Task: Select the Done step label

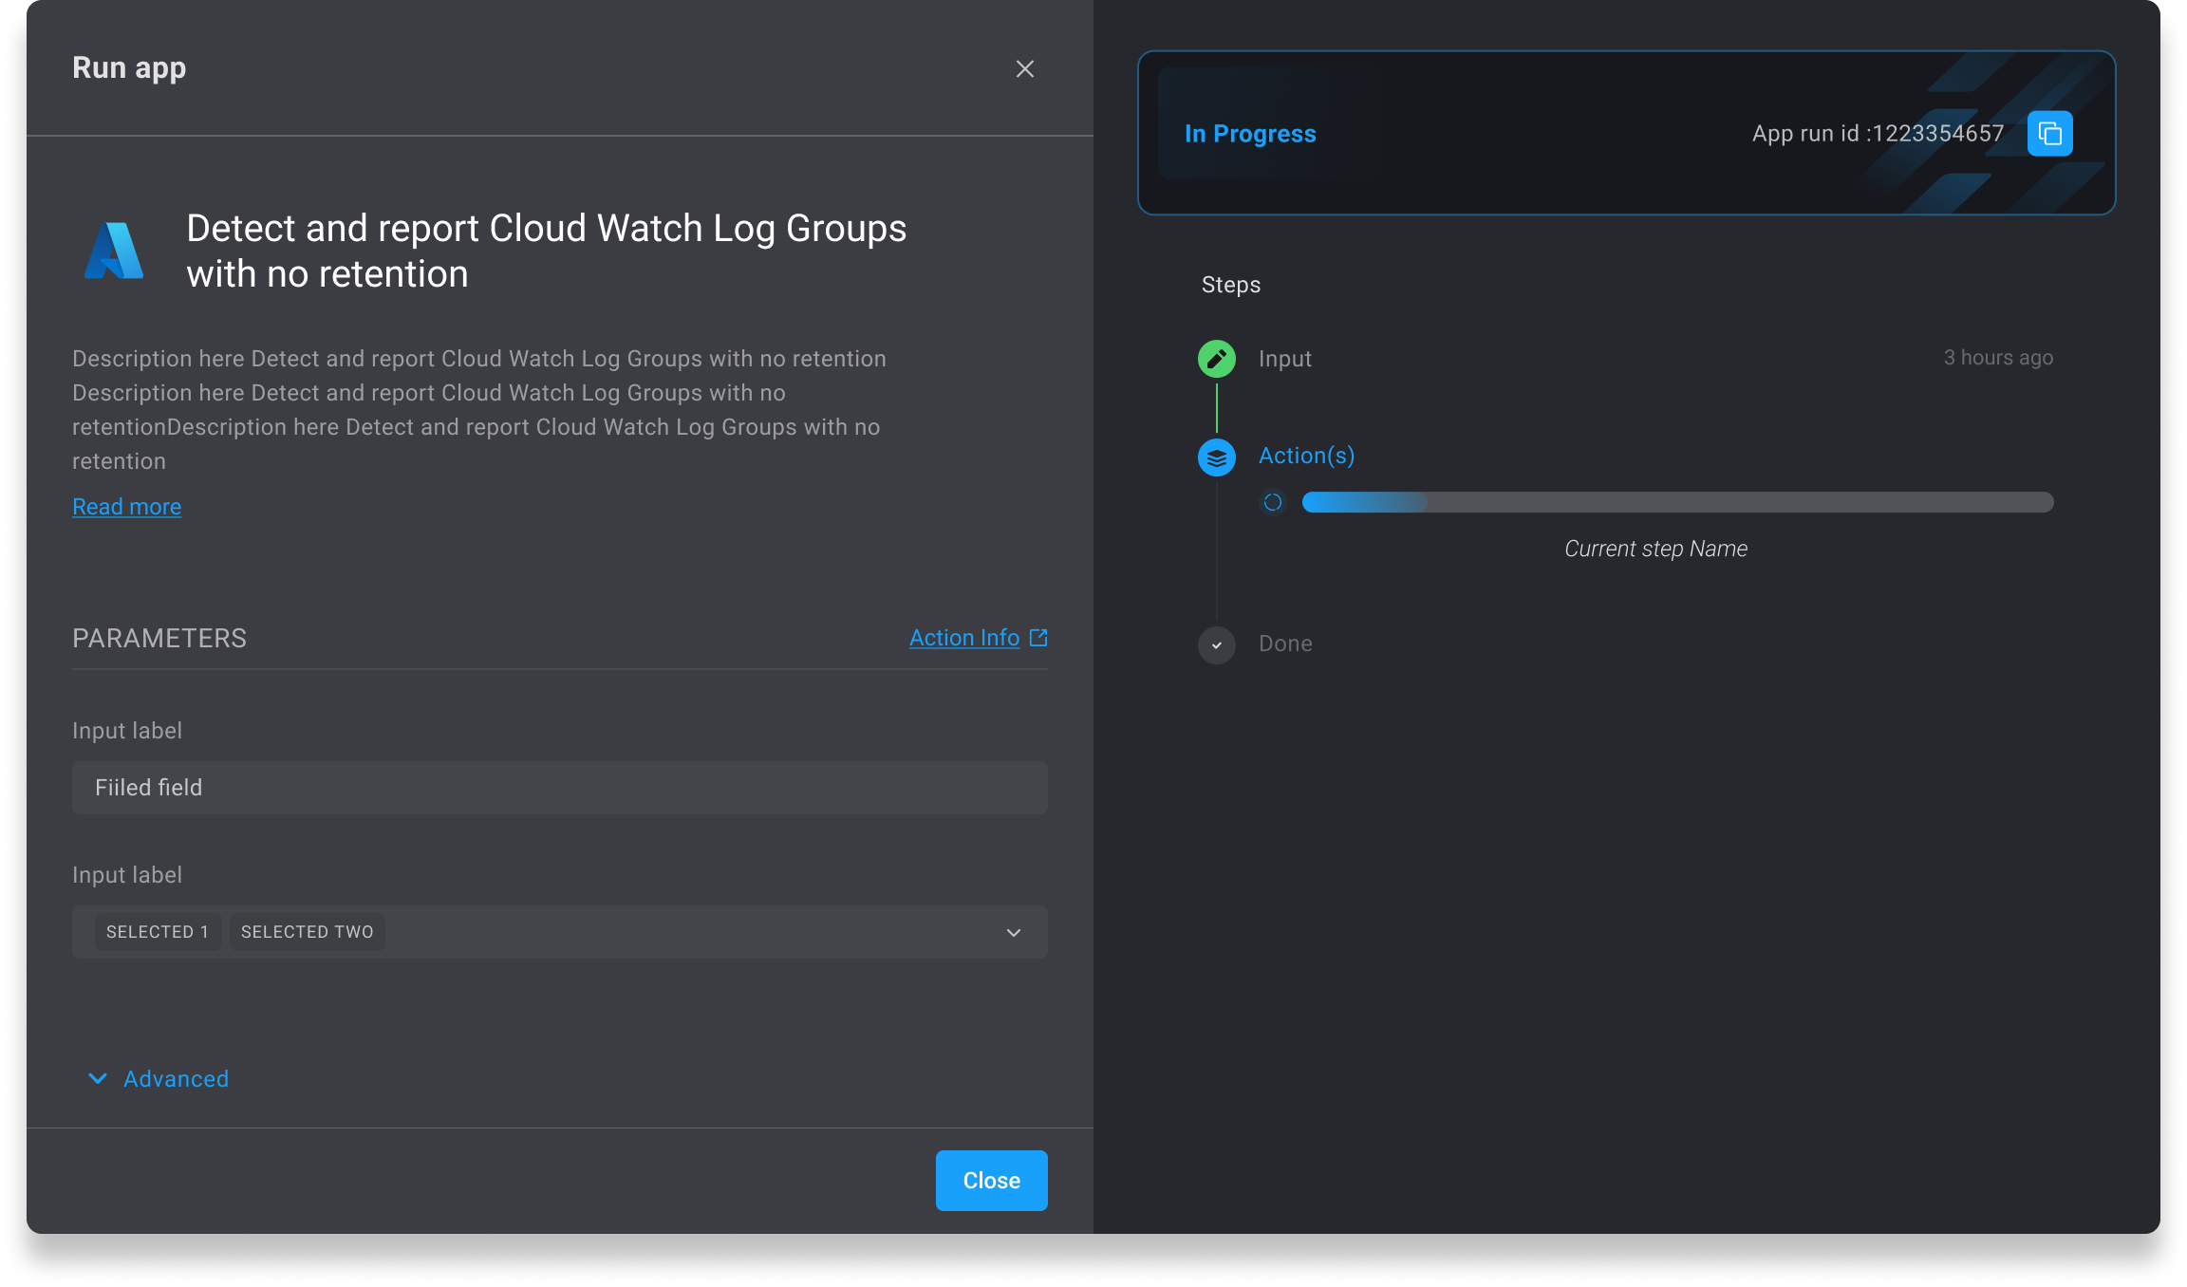Action: tap(1285, 643)
